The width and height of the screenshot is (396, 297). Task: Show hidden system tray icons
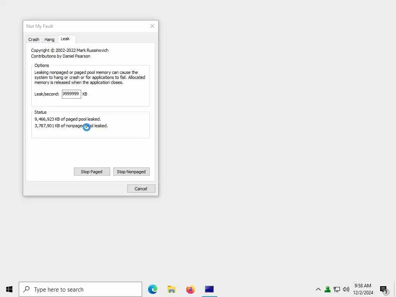click(318, 289)
